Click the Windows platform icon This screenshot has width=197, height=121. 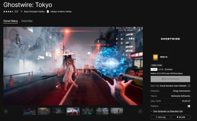(189, 106)
